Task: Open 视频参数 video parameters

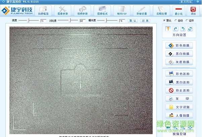Action: point(82,10)
